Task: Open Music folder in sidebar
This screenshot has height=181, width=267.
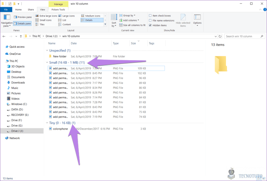Action: (13, 88)
